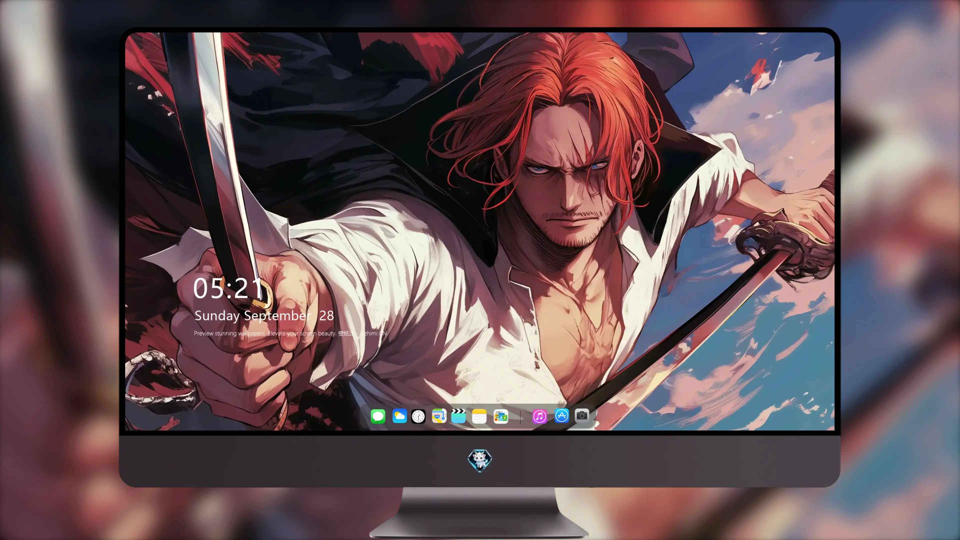
Task: Launch the Weather app from the dock
Action: [x=399, y=416]
